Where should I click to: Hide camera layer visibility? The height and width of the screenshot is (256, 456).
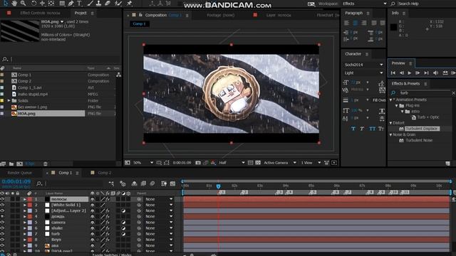2,223
